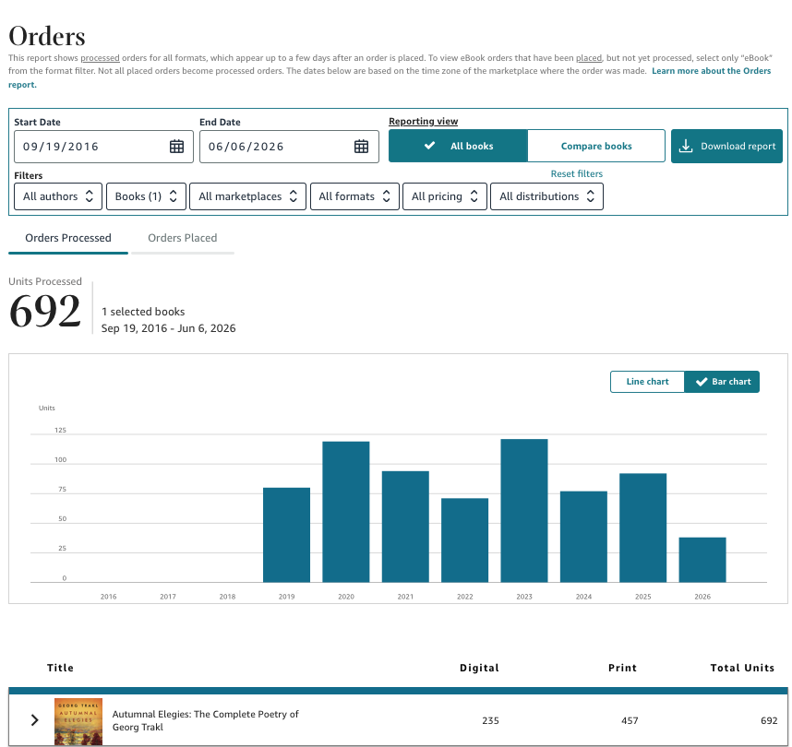Open the All authors filter dropdown
Image resolution: width=792 pixels, height=747 pixels.
[58, 196]
